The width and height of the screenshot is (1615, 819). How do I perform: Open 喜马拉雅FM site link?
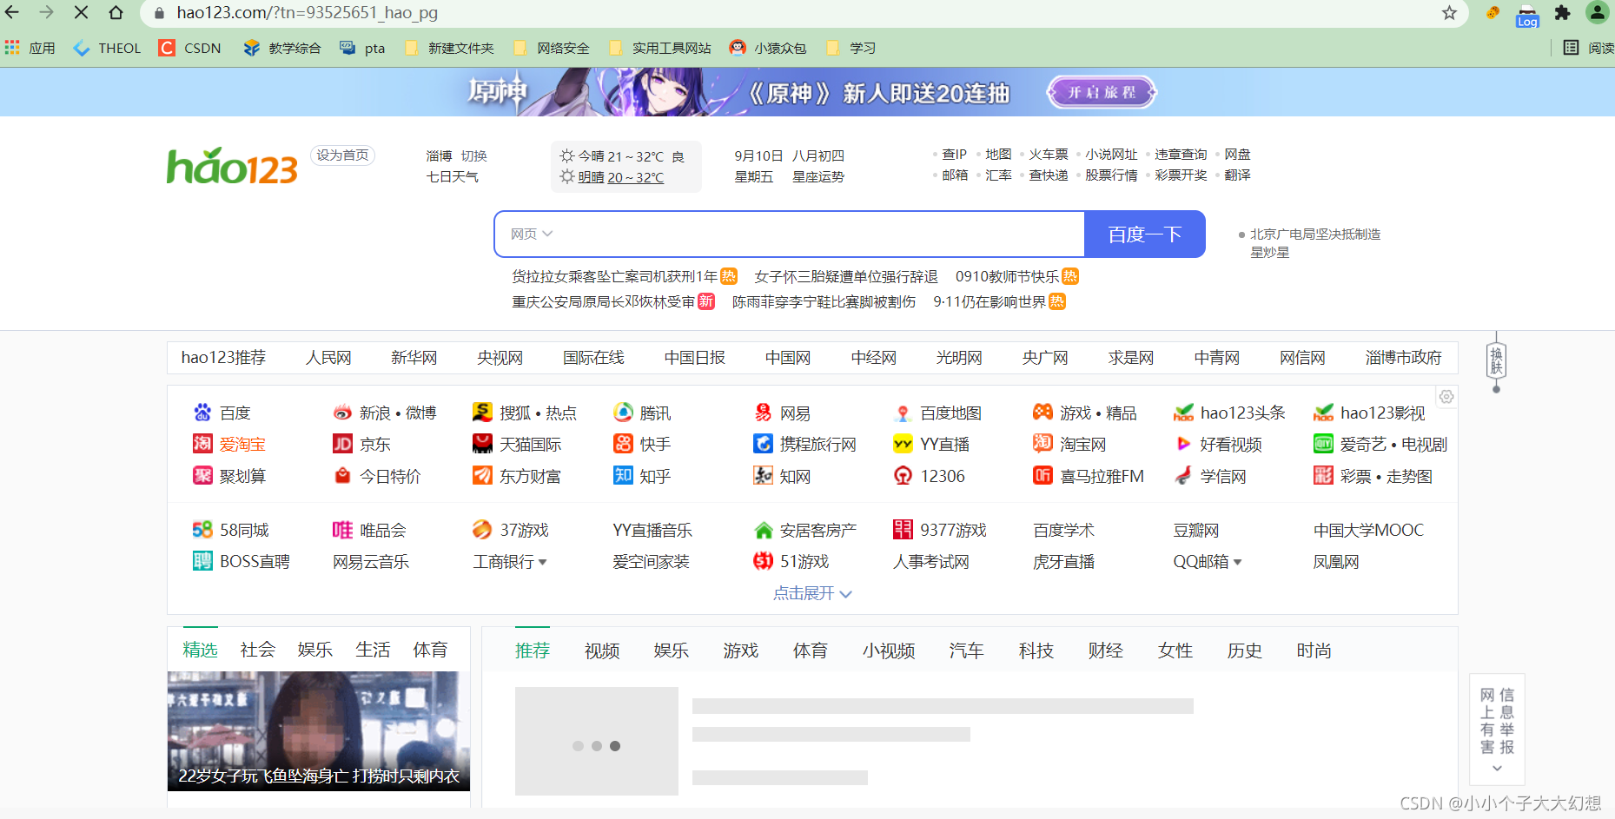coord(1089,476)
